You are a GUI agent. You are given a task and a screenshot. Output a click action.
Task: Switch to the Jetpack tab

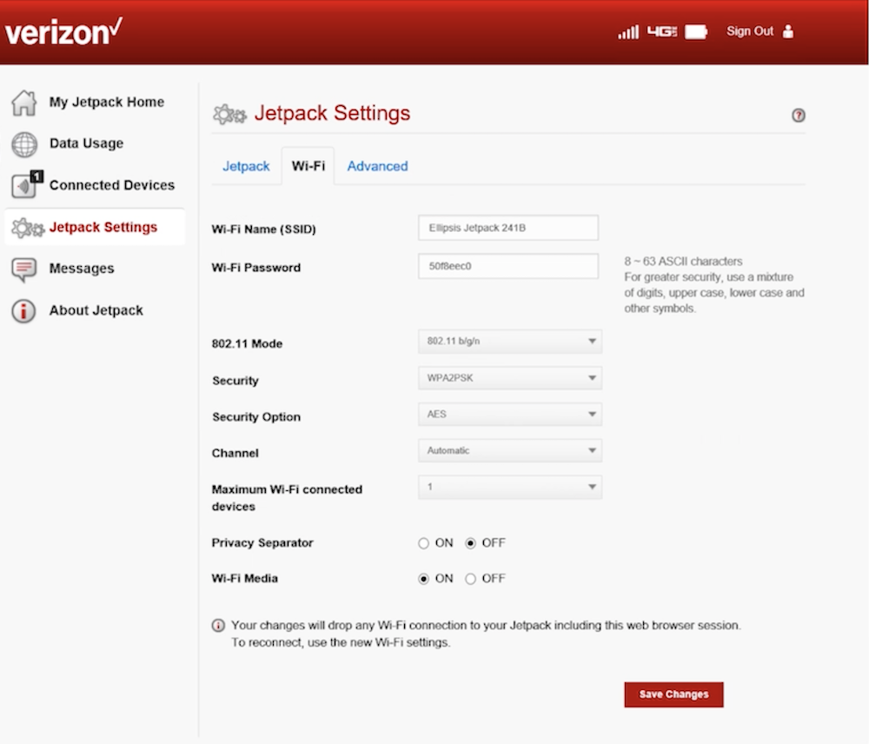click(x=246, y=166)
